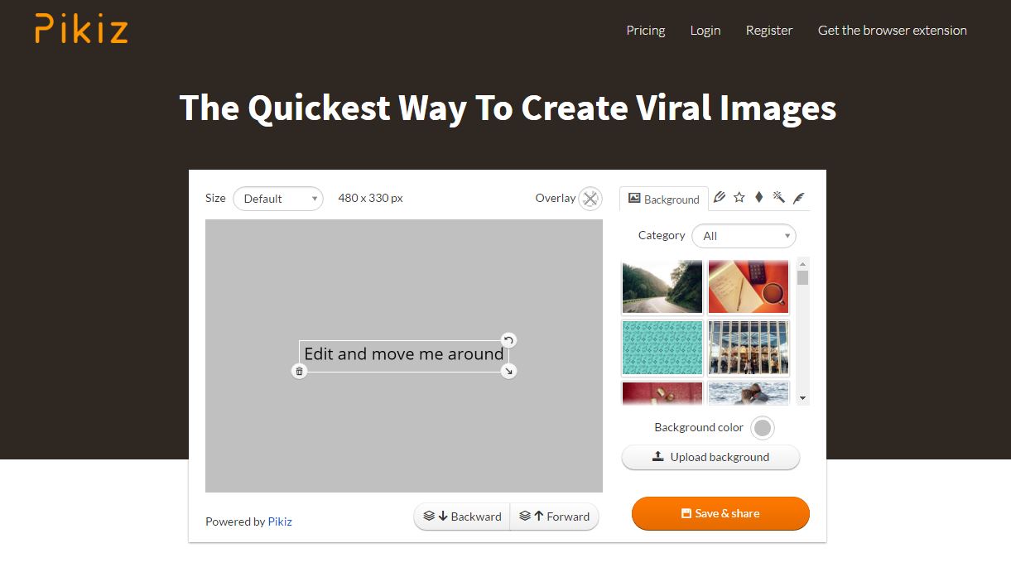The width and height of the screenshot is (1011, 572).
Task: Open the diamond shapes tab icon
Action: pyautogui.click(x=758, y=198)
